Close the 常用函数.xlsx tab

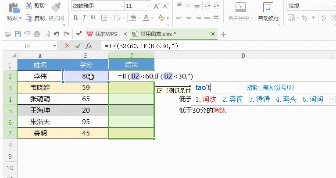tap(213, 34)
